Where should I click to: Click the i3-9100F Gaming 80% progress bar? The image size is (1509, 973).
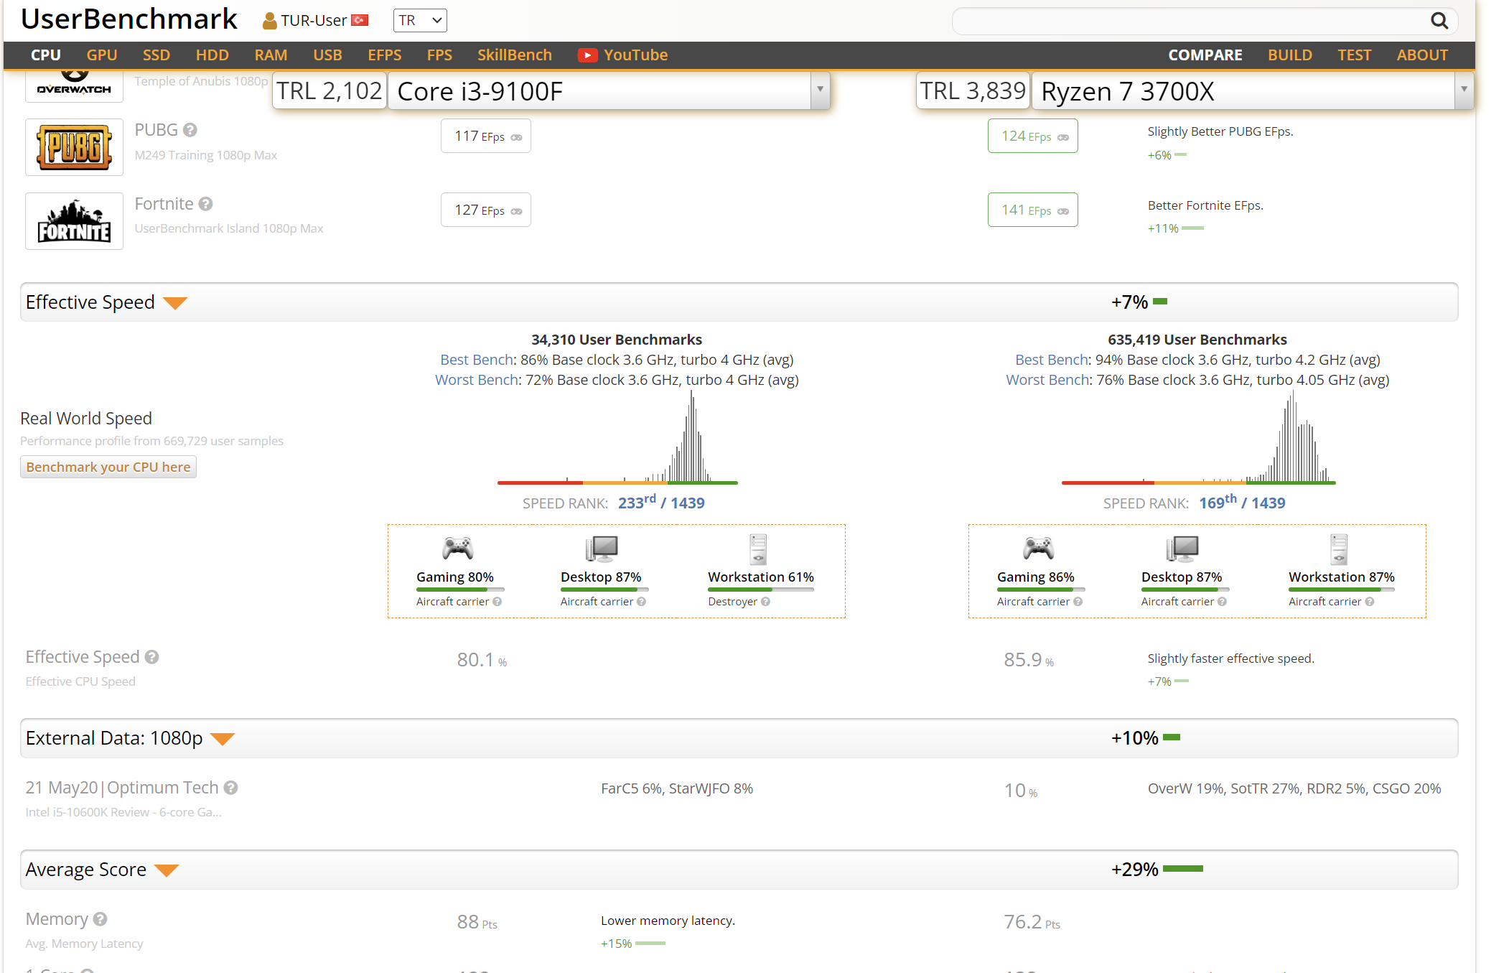tap(460, 590)
